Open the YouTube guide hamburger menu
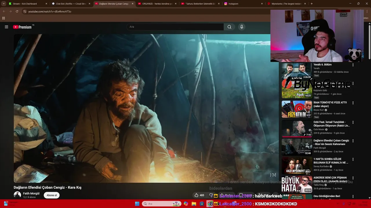This screenshot has height=208, width=371. [x=6, y=27]
